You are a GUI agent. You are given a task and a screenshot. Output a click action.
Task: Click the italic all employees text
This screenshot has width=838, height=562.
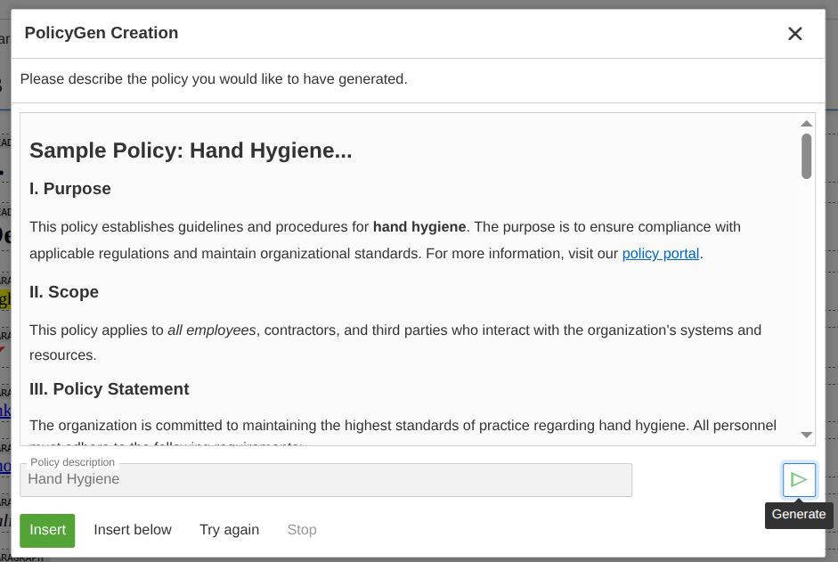(x=212, y=330)
